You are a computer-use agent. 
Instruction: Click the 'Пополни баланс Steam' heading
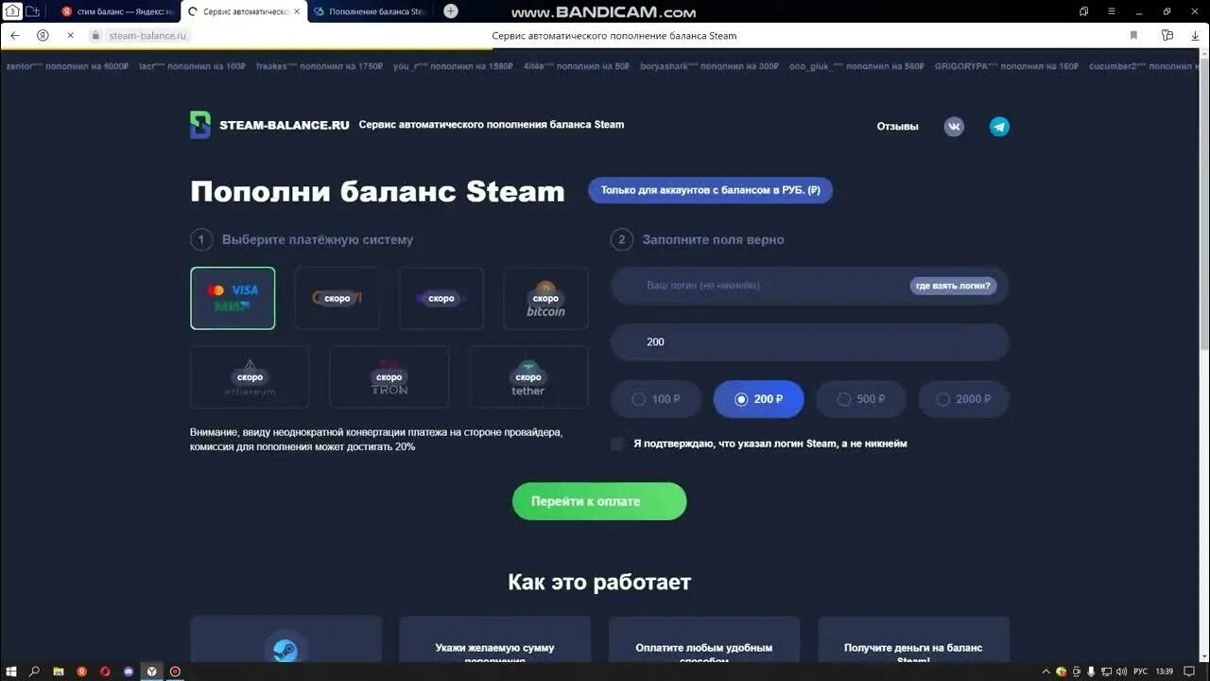point(377,191)
